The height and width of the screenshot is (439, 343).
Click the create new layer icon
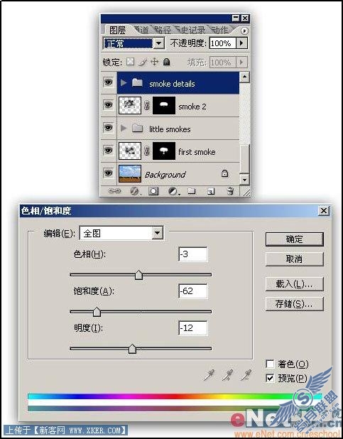(x=211, y=191)
